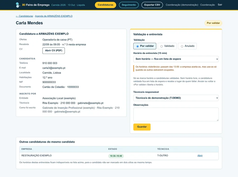
Task: Click the Exportar CSV button
Action: point(152,5)
